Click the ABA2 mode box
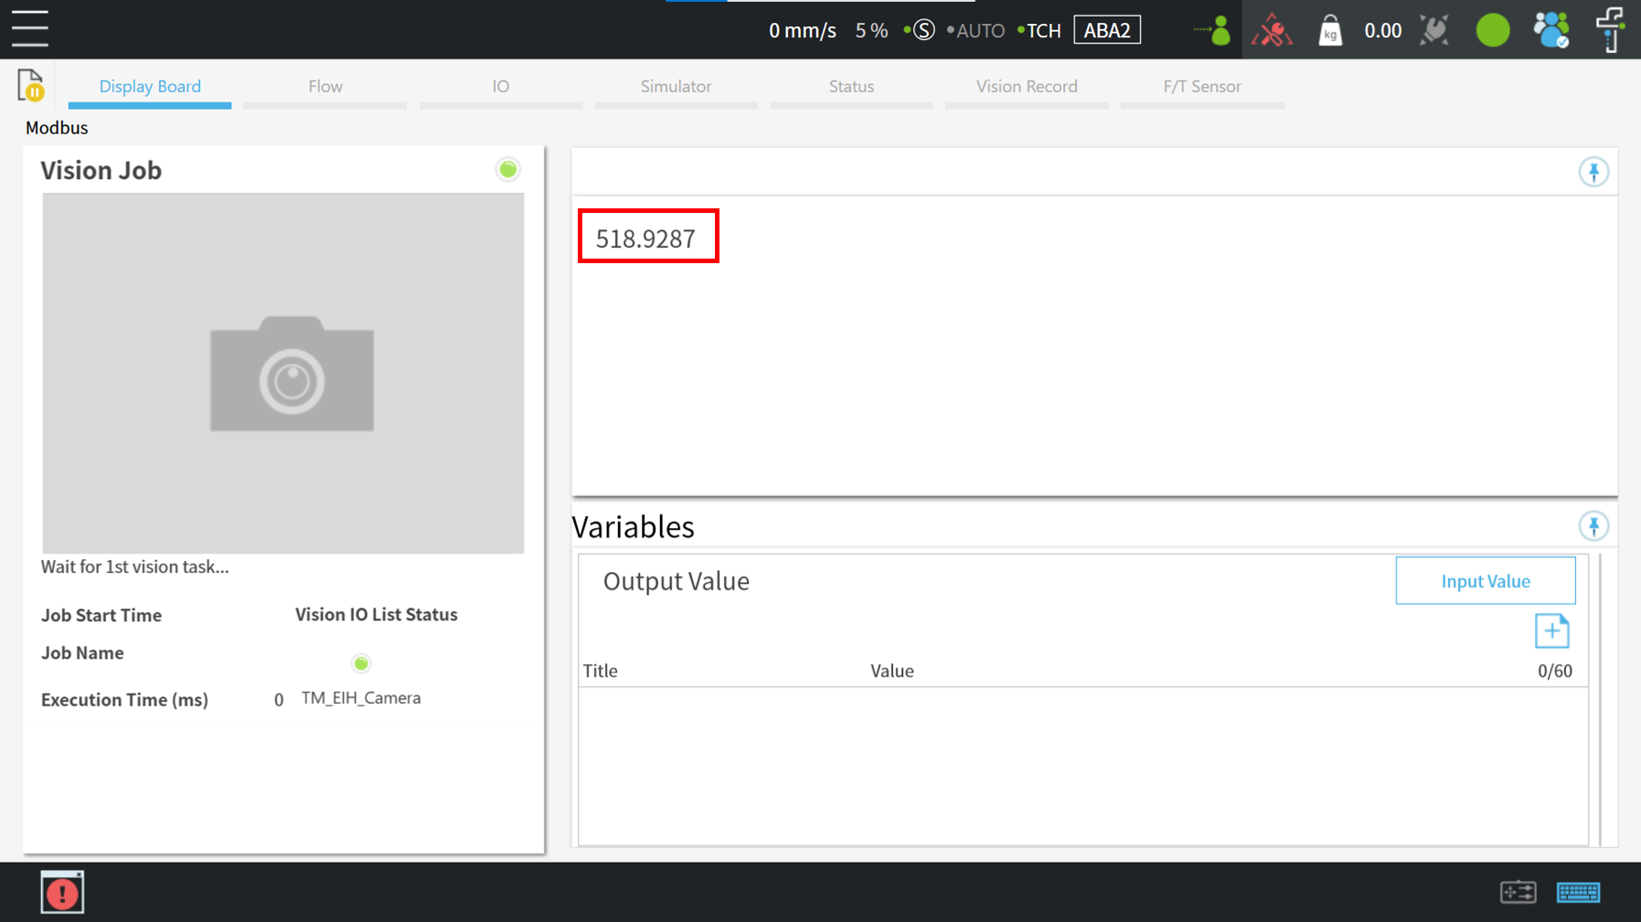This screenshot has height=922, width=1641. (1106, 30)
